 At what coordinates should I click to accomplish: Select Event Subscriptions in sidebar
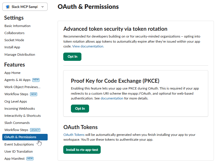[19, 144]
